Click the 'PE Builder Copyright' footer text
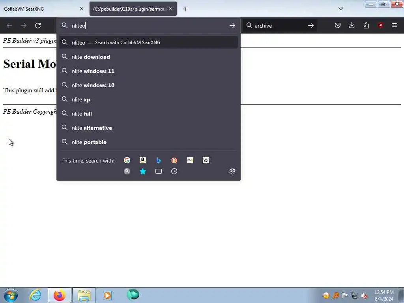404x303 pixels. coord(30,112)
